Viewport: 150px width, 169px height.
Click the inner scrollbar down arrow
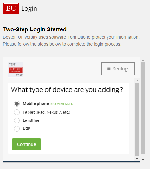[x=137, y=159]
